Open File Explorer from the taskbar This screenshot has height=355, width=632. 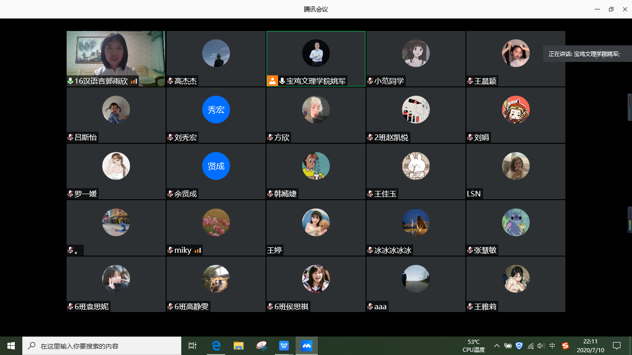point(238,346)
